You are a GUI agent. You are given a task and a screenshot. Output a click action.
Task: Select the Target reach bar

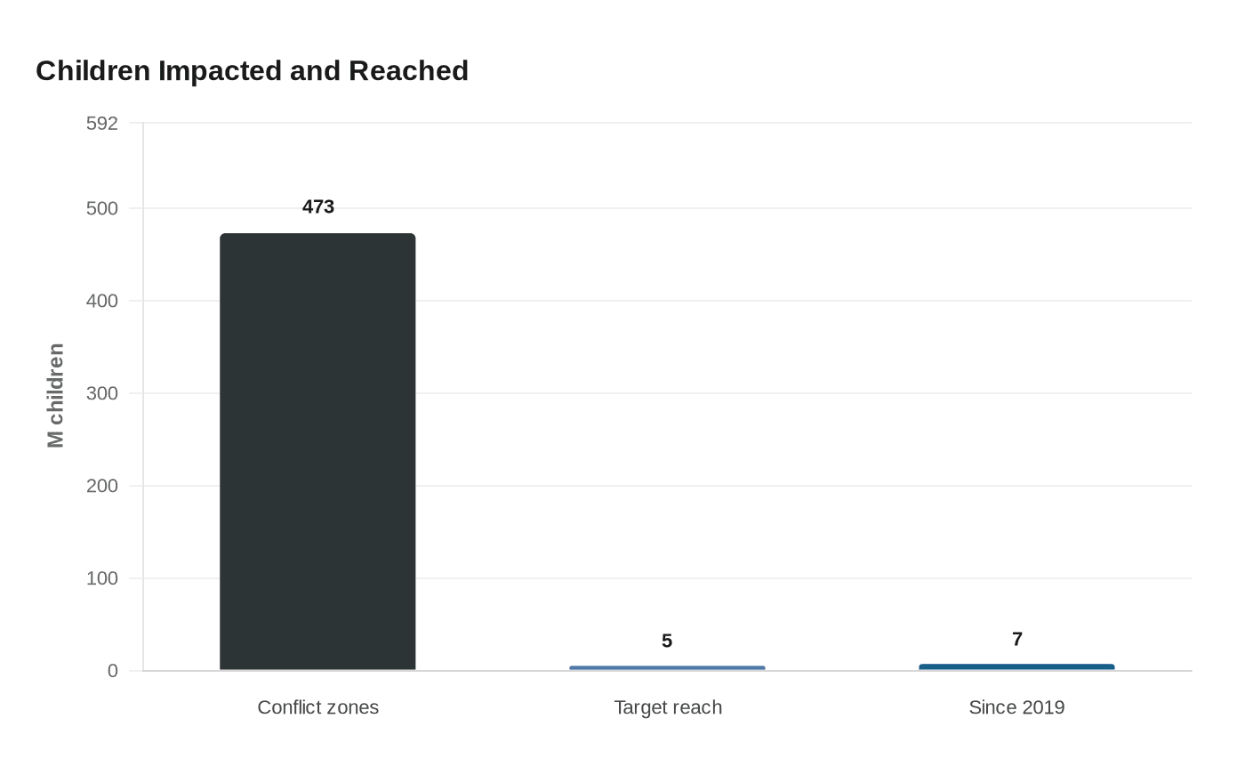(x=667, y=668)
